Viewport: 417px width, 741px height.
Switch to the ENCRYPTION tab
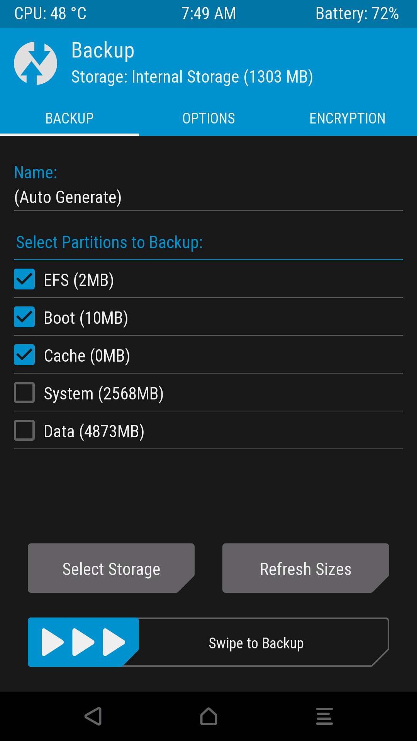coord(347,118)
